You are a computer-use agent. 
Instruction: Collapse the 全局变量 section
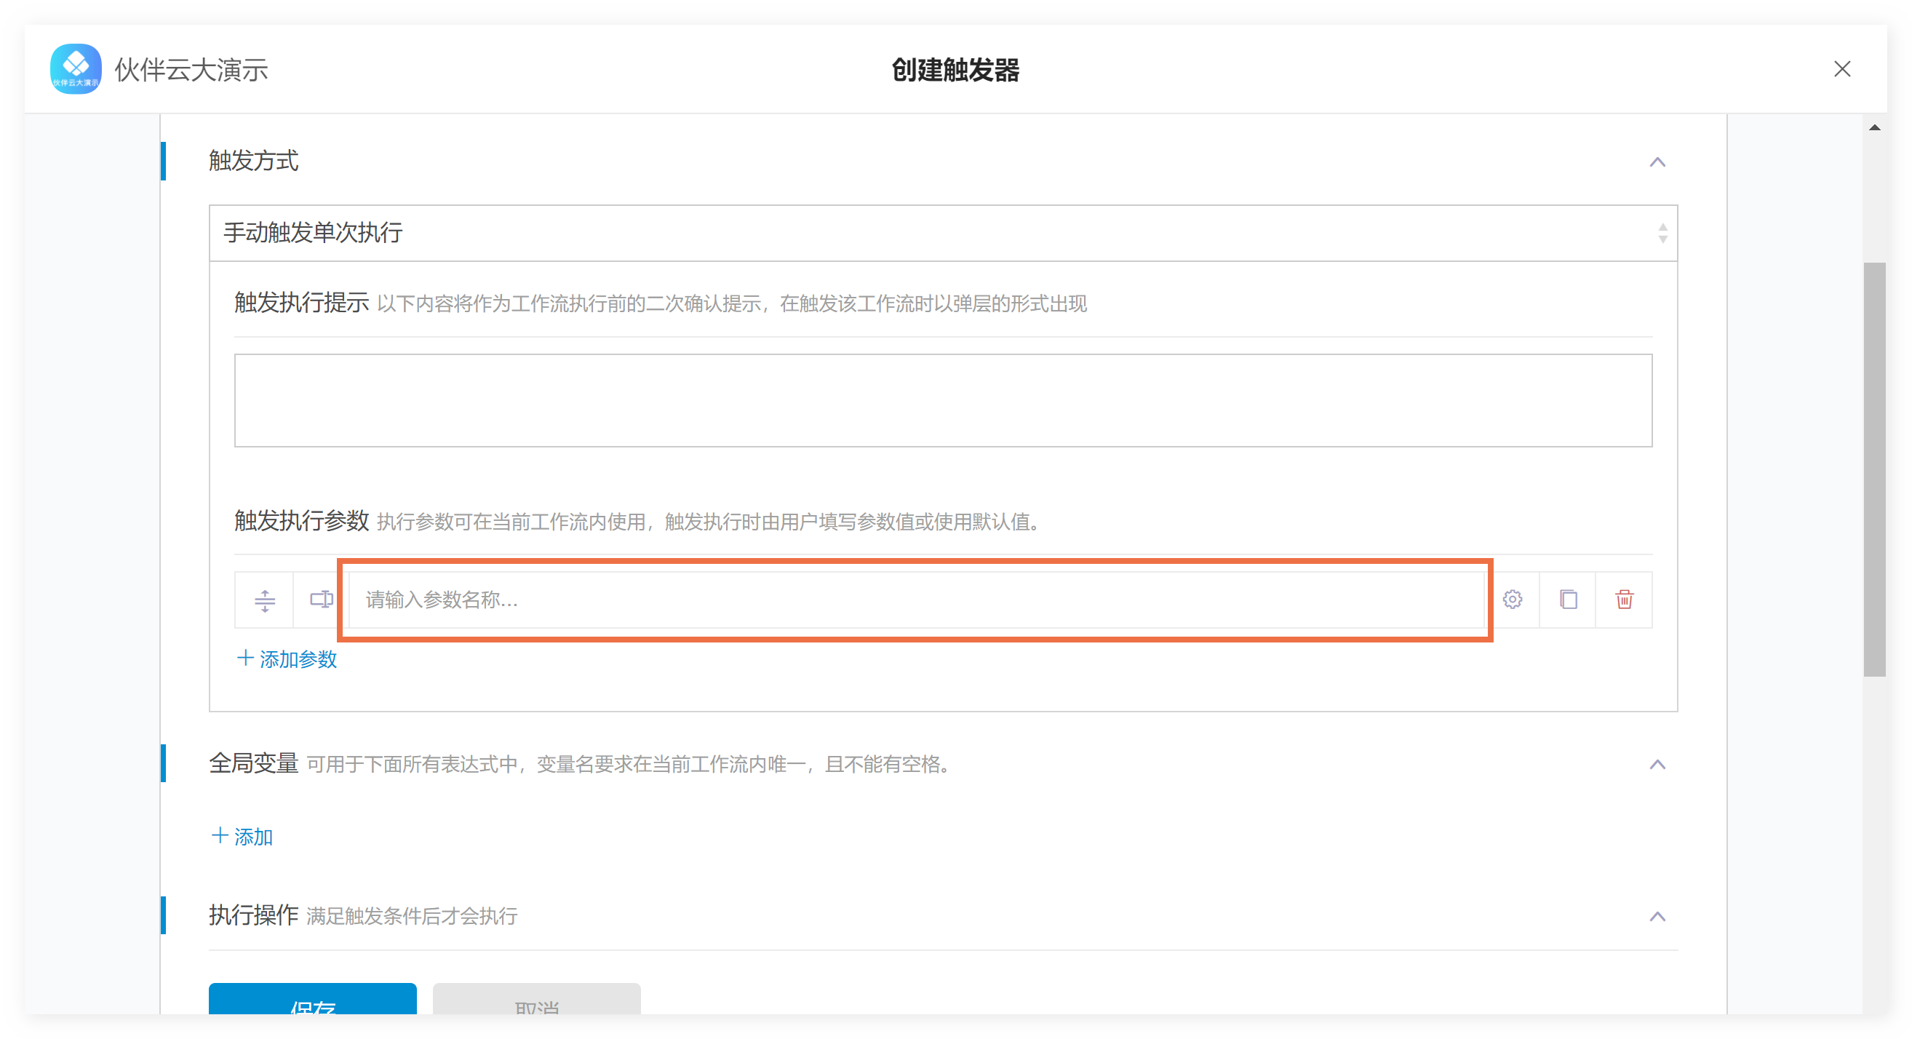tap(1657, 765)
